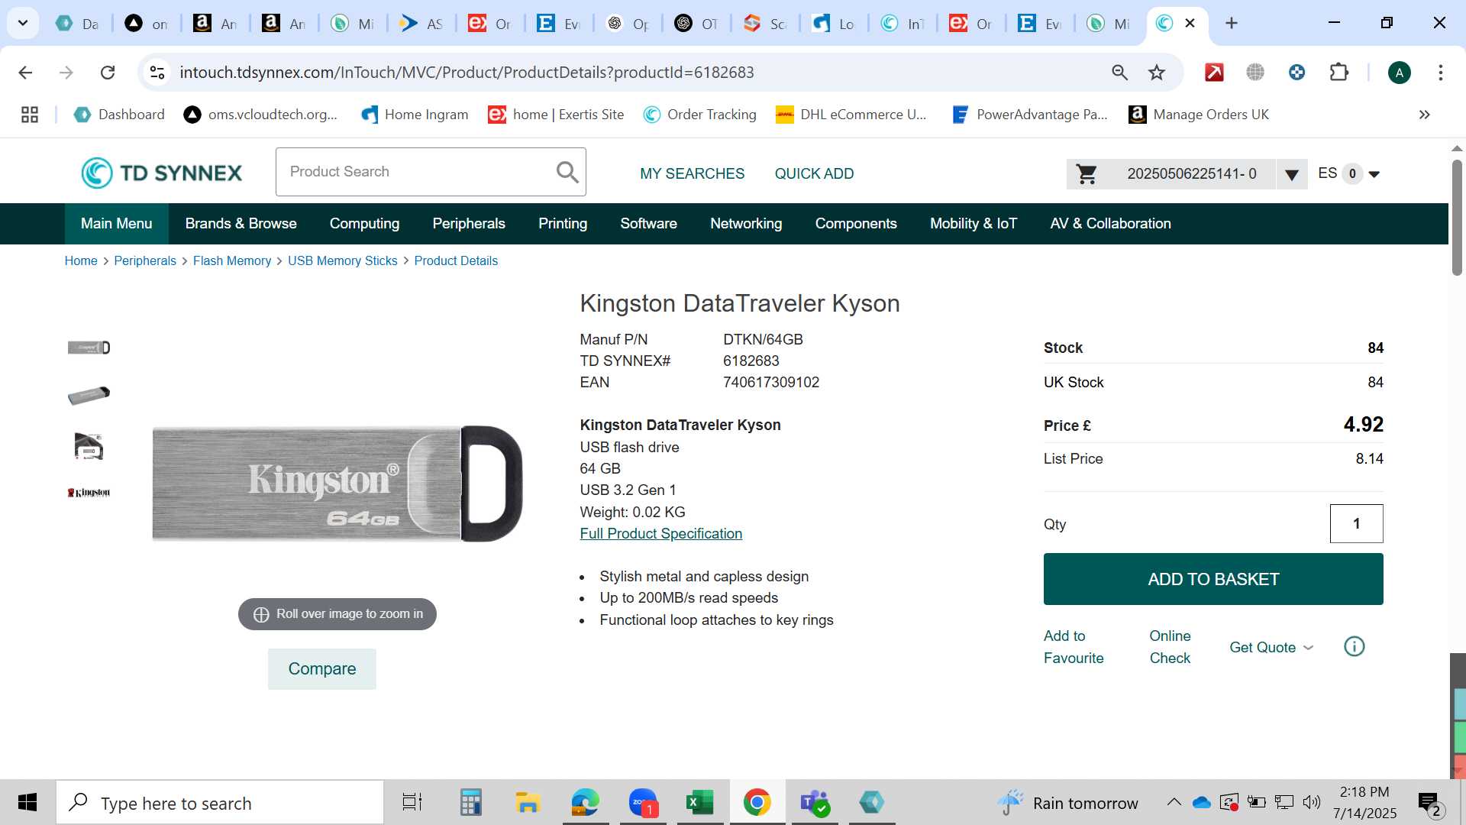Open Excel from the taskbar
Image resolution: width=1466 pixels, height=825 pixels.
(700, 803)
